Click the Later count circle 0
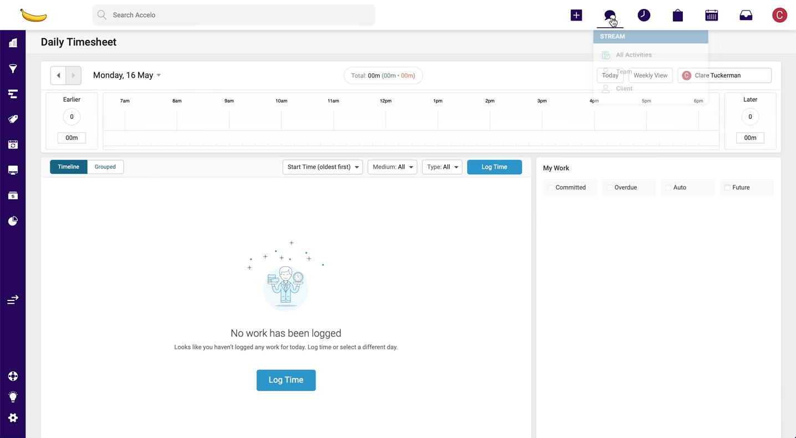The height and width of the screenshot is (438, 796). tap(750, 117)
